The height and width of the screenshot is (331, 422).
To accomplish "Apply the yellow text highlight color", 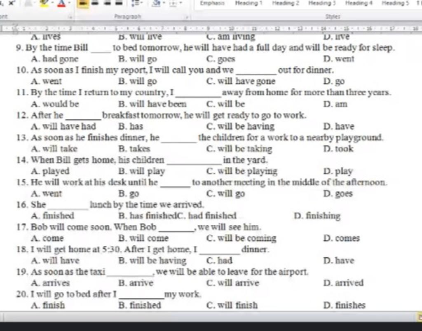I will pyautogui.click(x=45, y=3).
